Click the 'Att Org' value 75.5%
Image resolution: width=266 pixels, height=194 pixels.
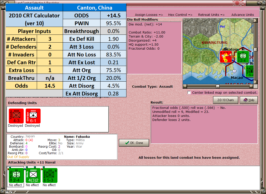click(113, 70)
